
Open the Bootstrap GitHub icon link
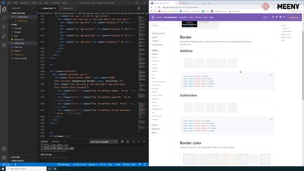click(x=273, y=17)
